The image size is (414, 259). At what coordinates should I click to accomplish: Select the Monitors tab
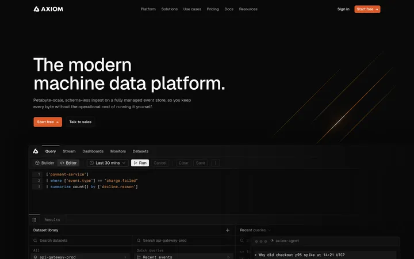click(118, 151)
